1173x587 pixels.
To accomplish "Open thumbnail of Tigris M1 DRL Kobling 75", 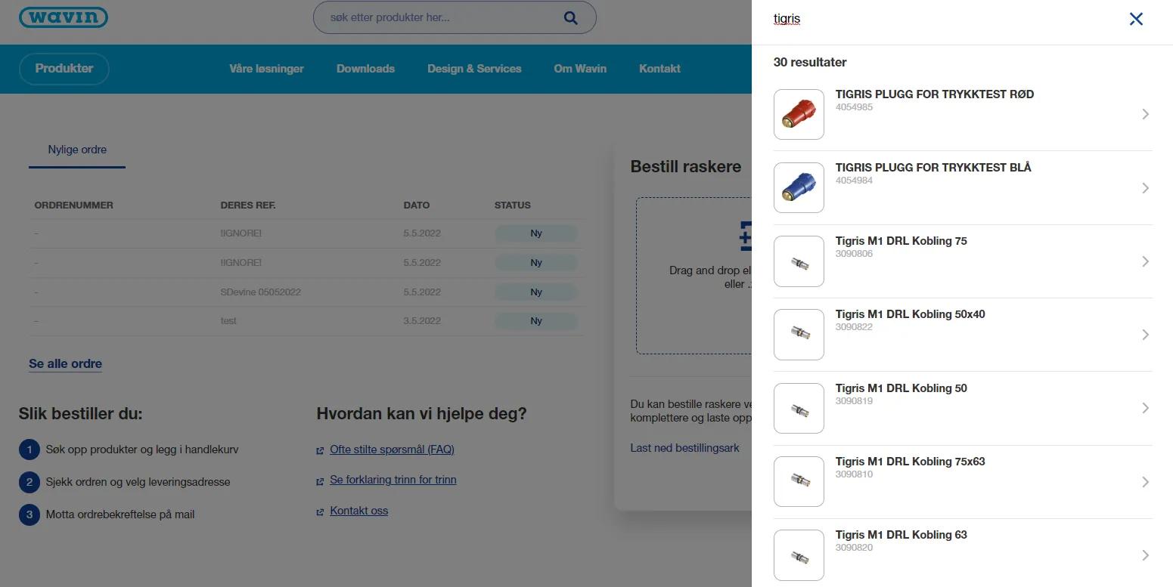I will 799,261.
